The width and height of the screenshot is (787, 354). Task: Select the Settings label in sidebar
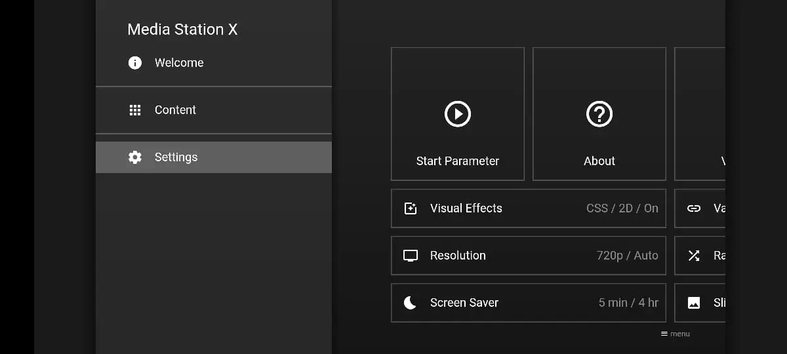(x=176, y=157)
